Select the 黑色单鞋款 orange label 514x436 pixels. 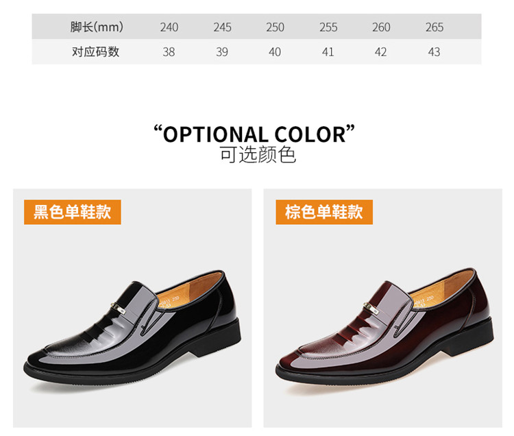coord(73,212)
